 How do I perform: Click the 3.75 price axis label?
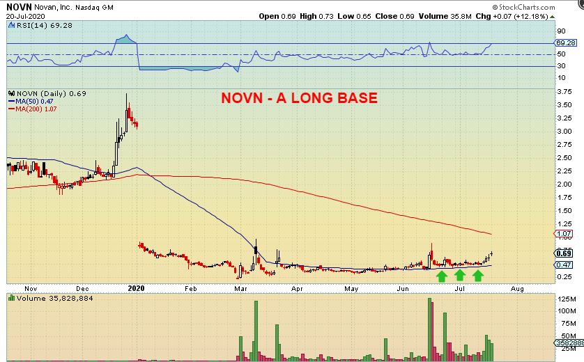pos(564,91)
